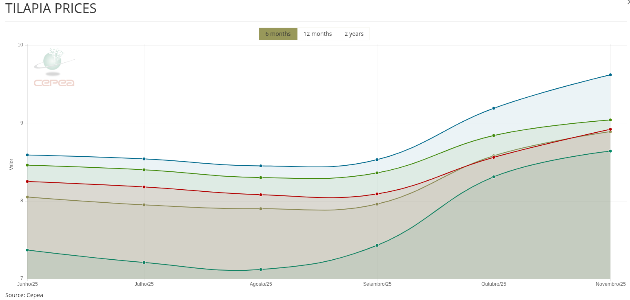The height and width of the screenshot is (300, 630).
Task: Click the light green line point at Novembro/25
Action: (x=610, y=120)
